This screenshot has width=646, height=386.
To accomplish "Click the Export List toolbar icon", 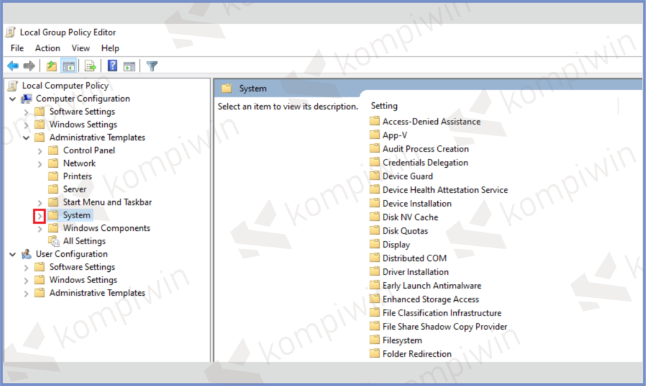I will [90, 66].
